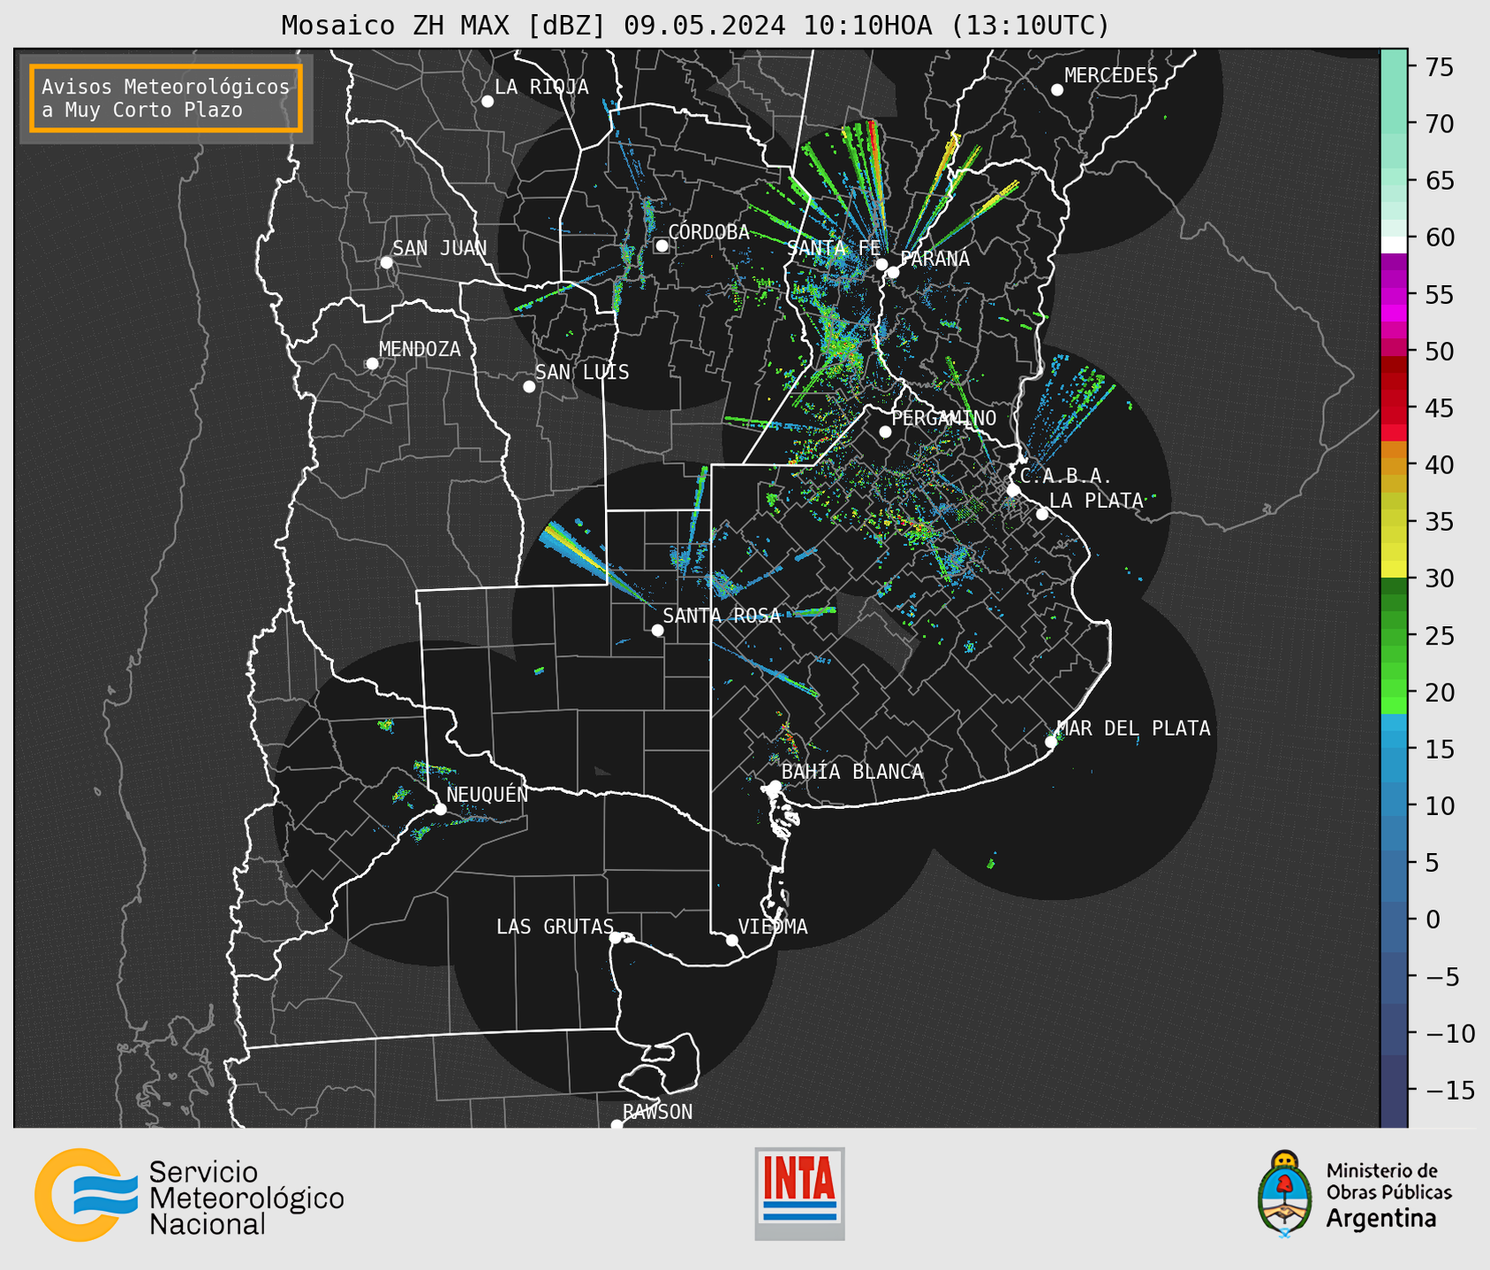This screenshot has height=1270, width=1490.
Task: Select the RAWSON city marker
Action: point(616,1125)
